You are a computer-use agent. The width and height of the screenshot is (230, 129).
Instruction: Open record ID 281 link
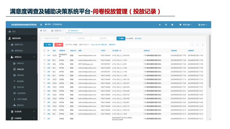[x=49, y=118]
